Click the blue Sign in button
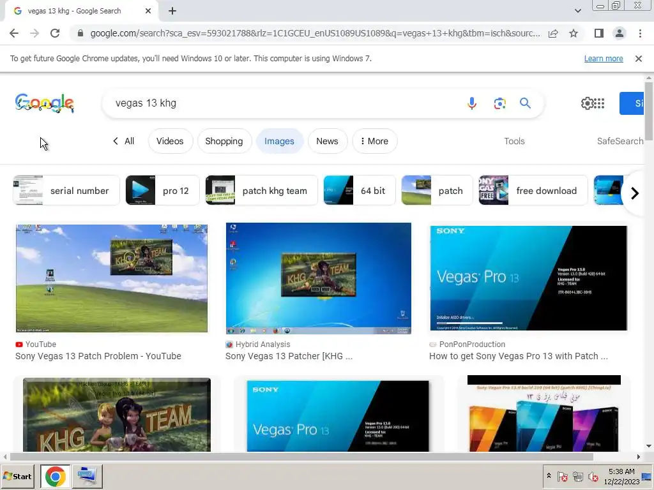 (x=632, y=103)
